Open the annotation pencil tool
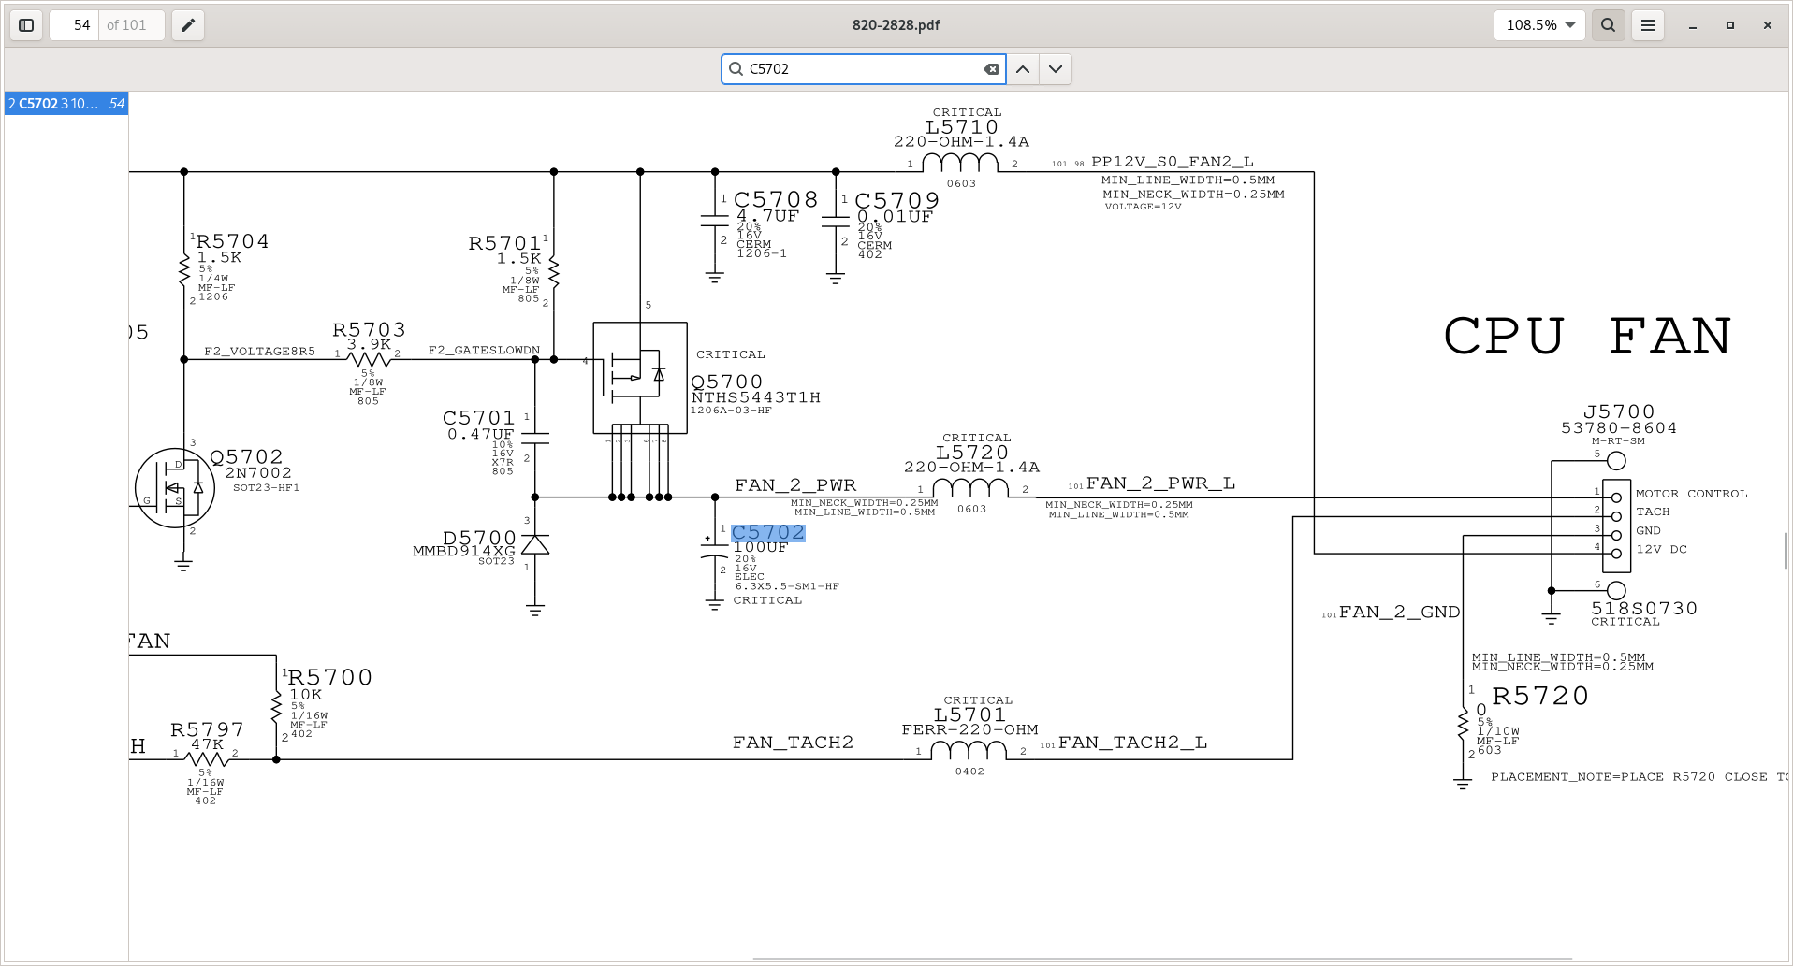 pyautogui.click(x=188, y=25)
